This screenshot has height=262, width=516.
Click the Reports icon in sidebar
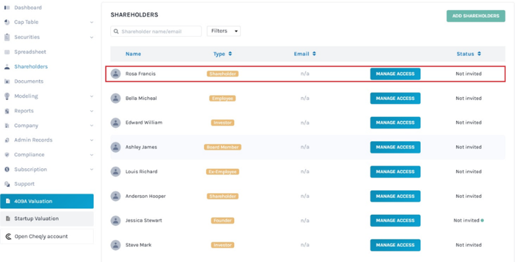pyautogui.click(x=7, y=111)
